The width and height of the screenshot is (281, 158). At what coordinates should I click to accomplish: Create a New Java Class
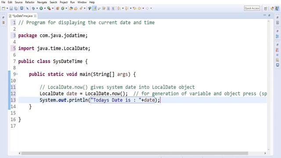[x=62, y=8]
